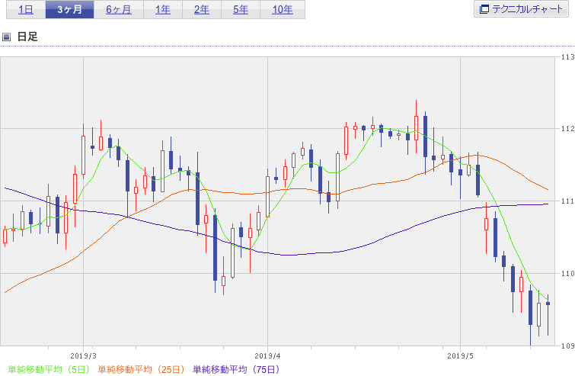Select the 5年 period tab

tap(241, 10)
